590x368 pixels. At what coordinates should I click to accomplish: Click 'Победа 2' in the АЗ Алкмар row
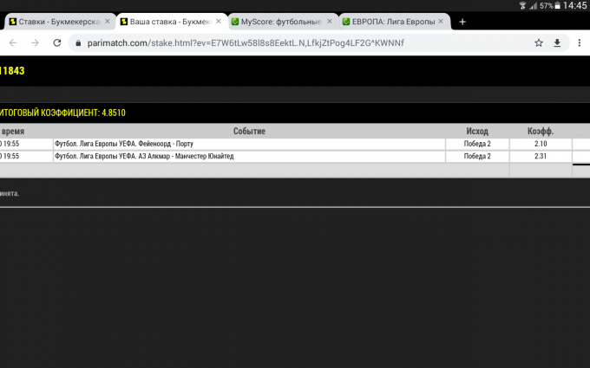[x=477, y=156]
